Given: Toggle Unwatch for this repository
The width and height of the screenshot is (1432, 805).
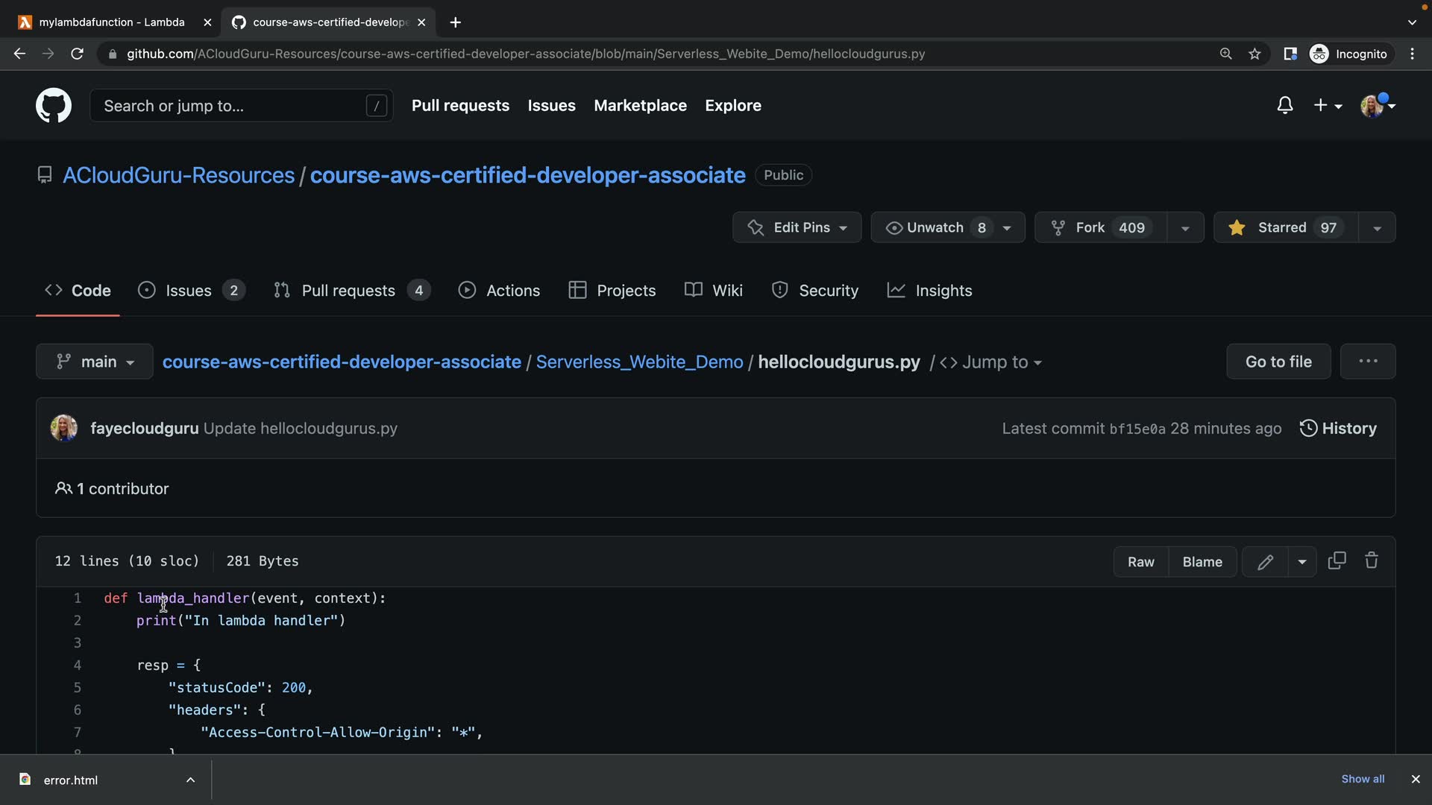Looking at the screenshot, I should (x=935, y=227).
